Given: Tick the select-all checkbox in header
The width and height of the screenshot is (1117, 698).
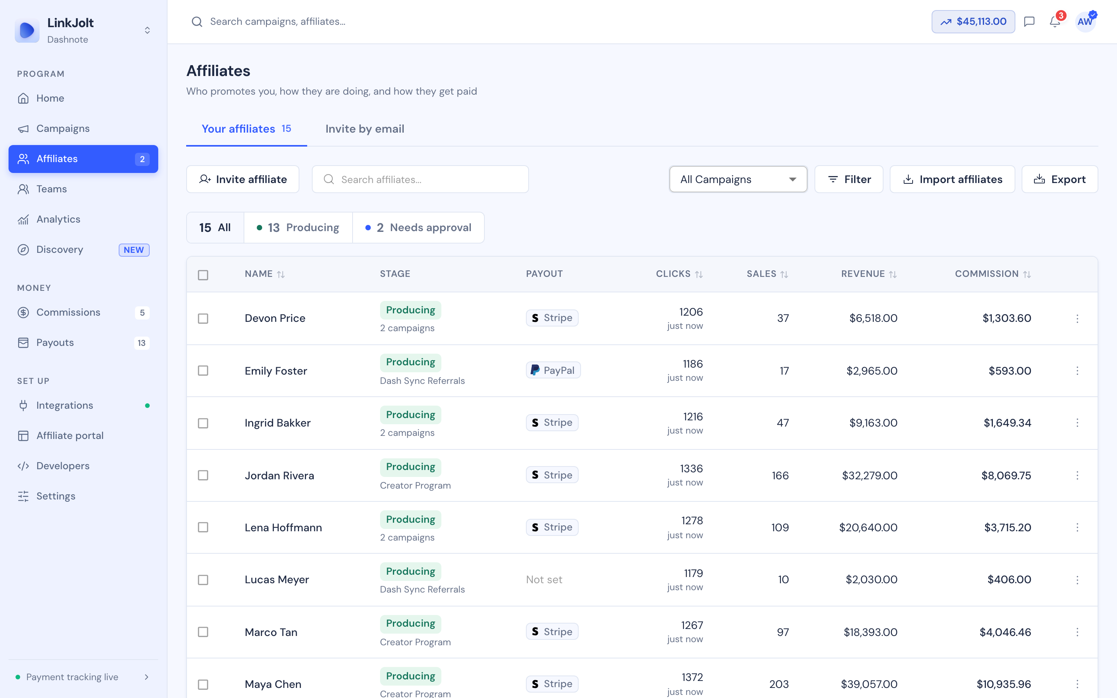Looking at the screenshot, I should pos(203,275).
